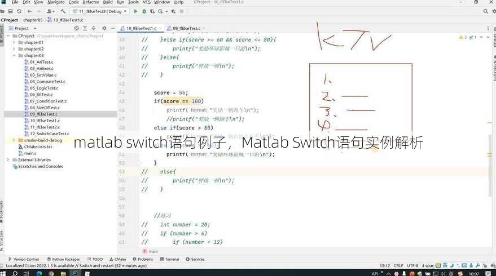Image resolution: width=496 pixels, height=276 pixels.
Task: Collapse the chapter03 folder
Action: point(14,56)
